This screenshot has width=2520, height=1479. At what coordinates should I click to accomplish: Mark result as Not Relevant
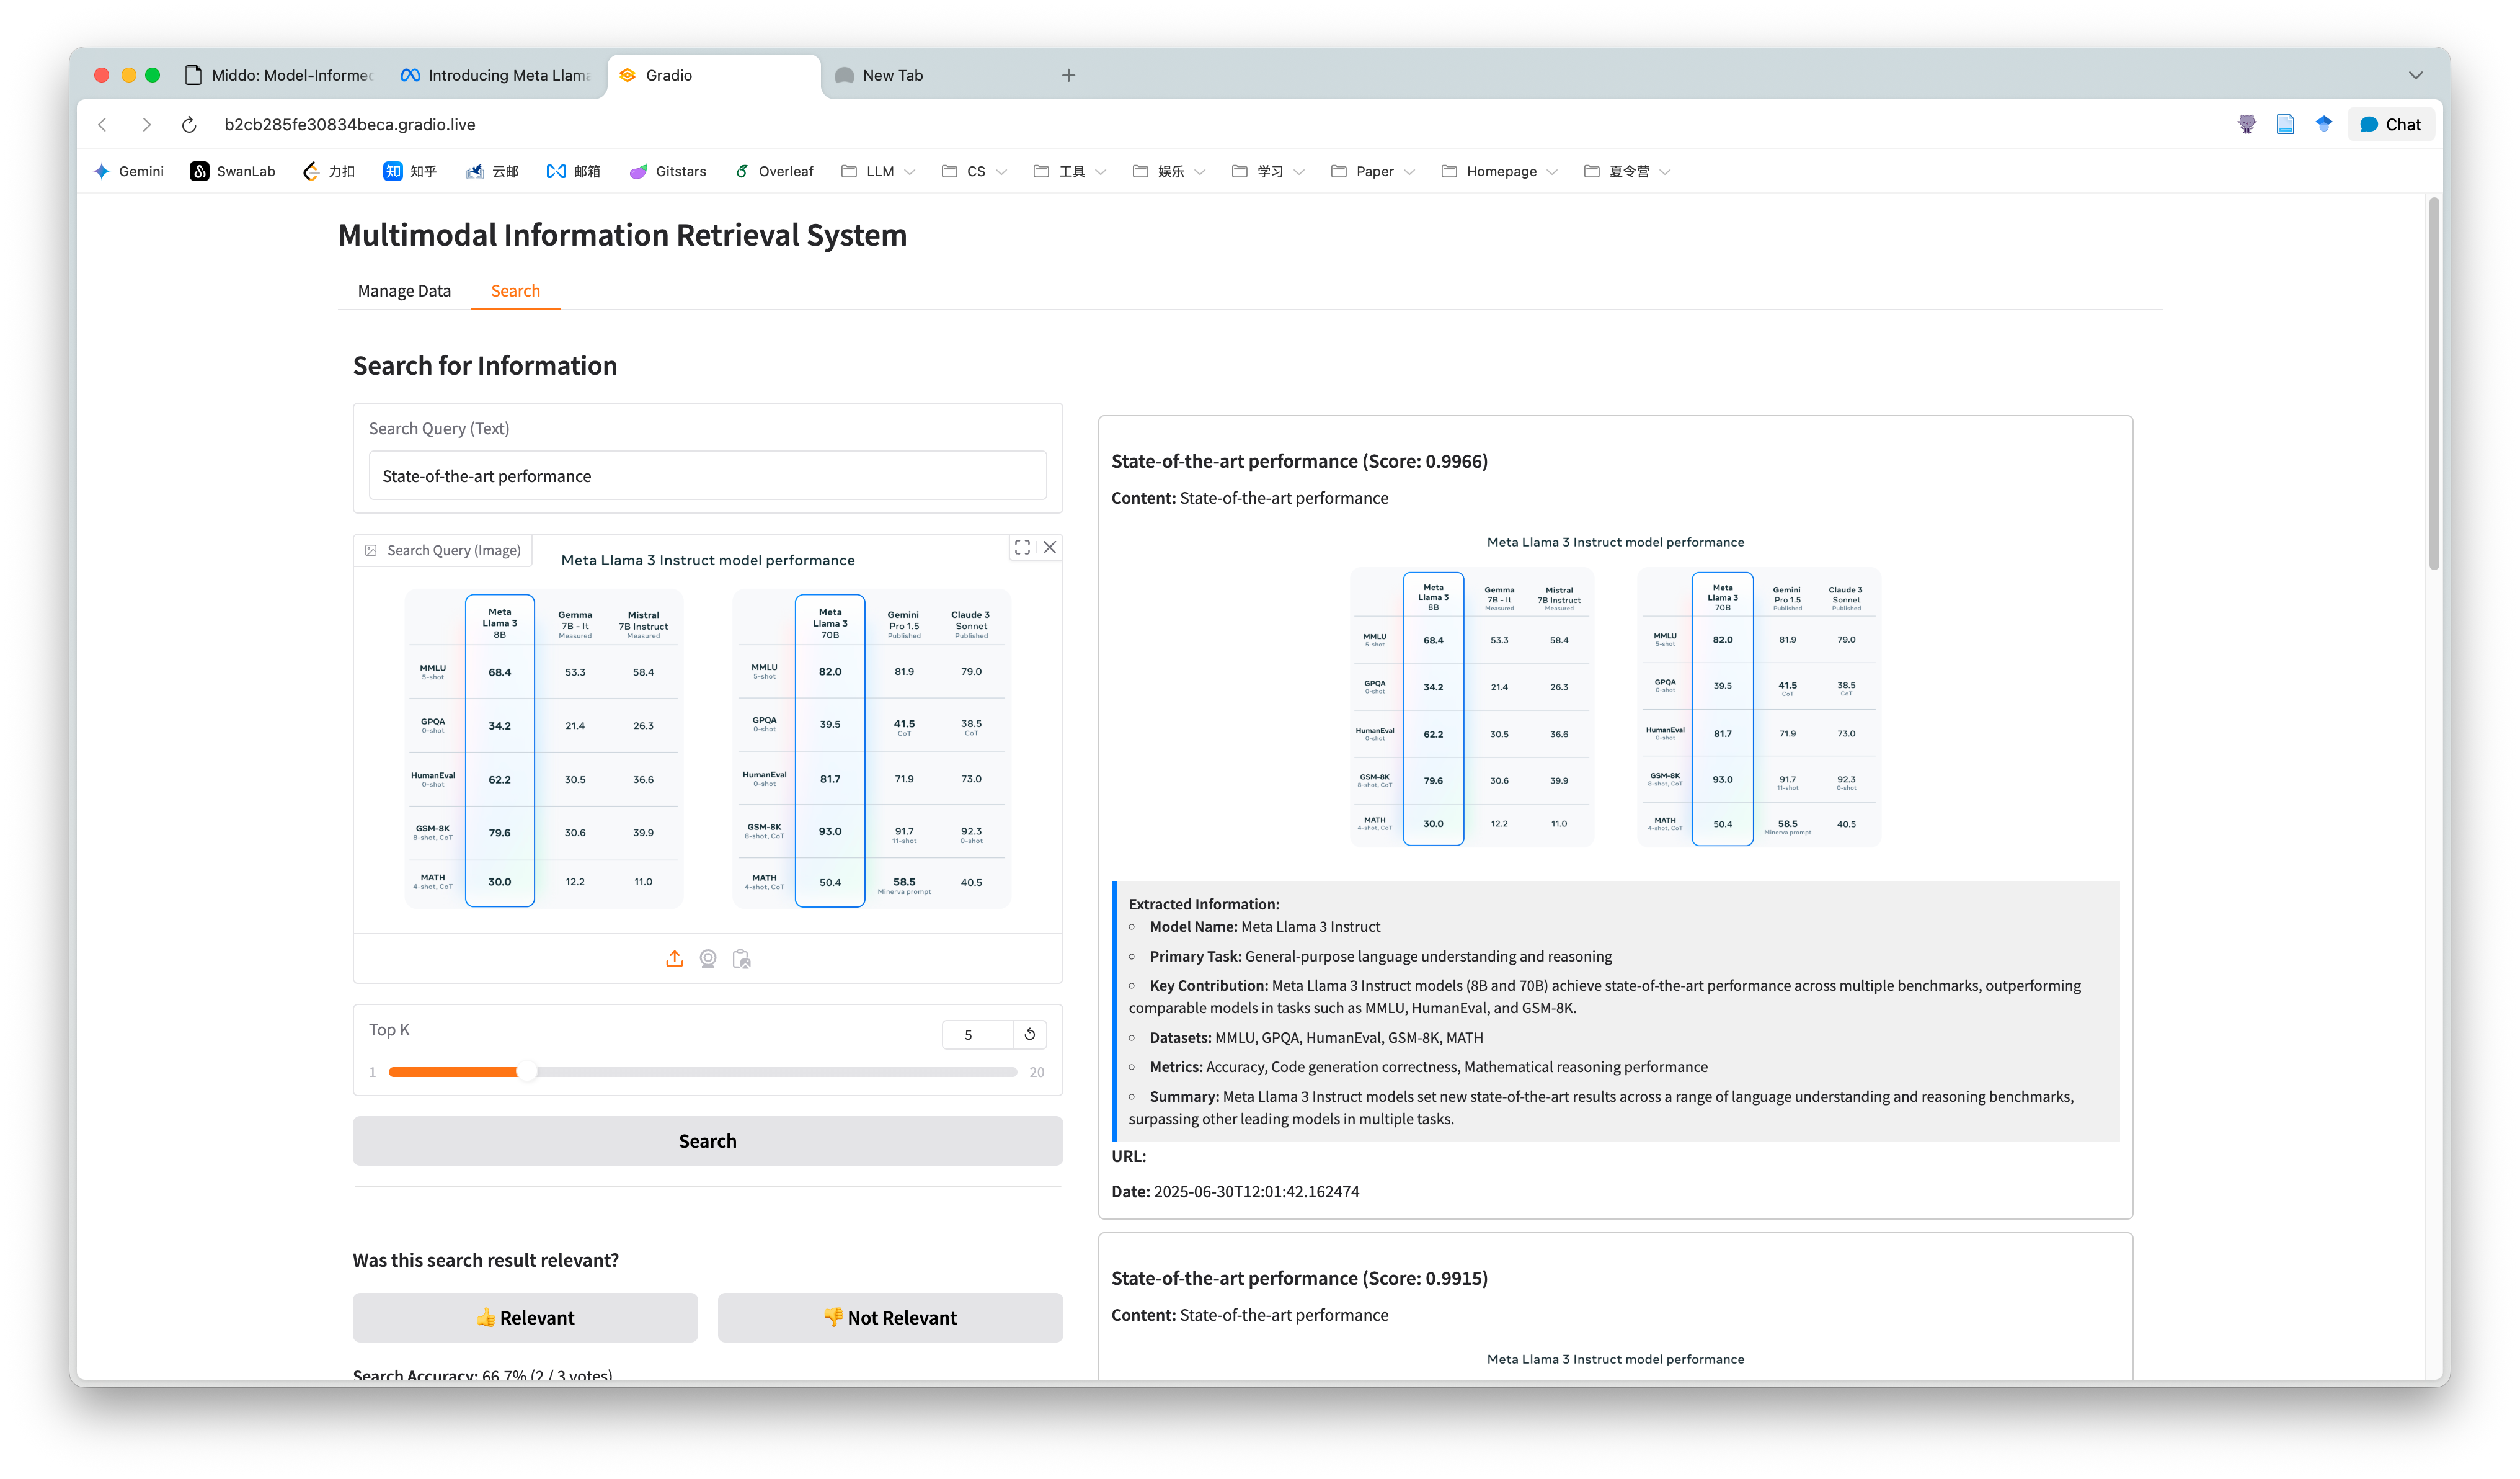coord(890,1317)
